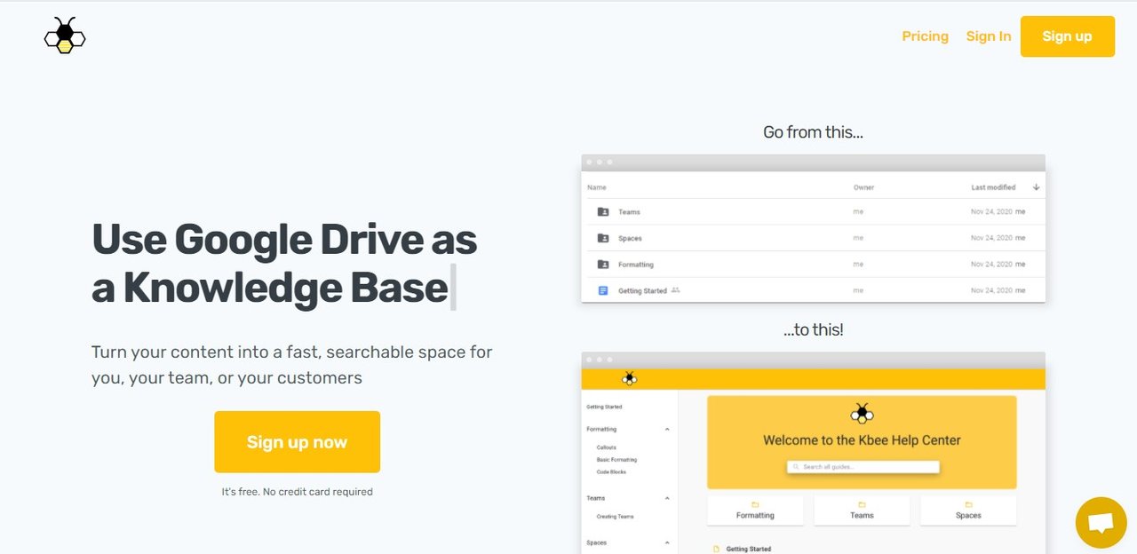The height and width of the screenshot is (554, 1137).
Task: Open Creating Teams in the sidebar
Action: point(615,516)
